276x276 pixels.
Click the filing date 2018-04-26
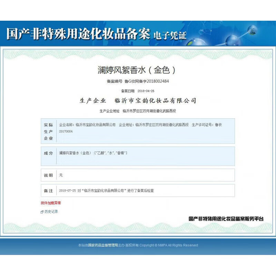(146, 91)
